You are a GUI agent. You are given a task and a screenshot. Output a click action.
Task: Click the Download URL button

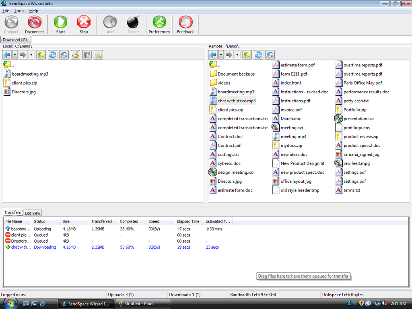point(16,40)
